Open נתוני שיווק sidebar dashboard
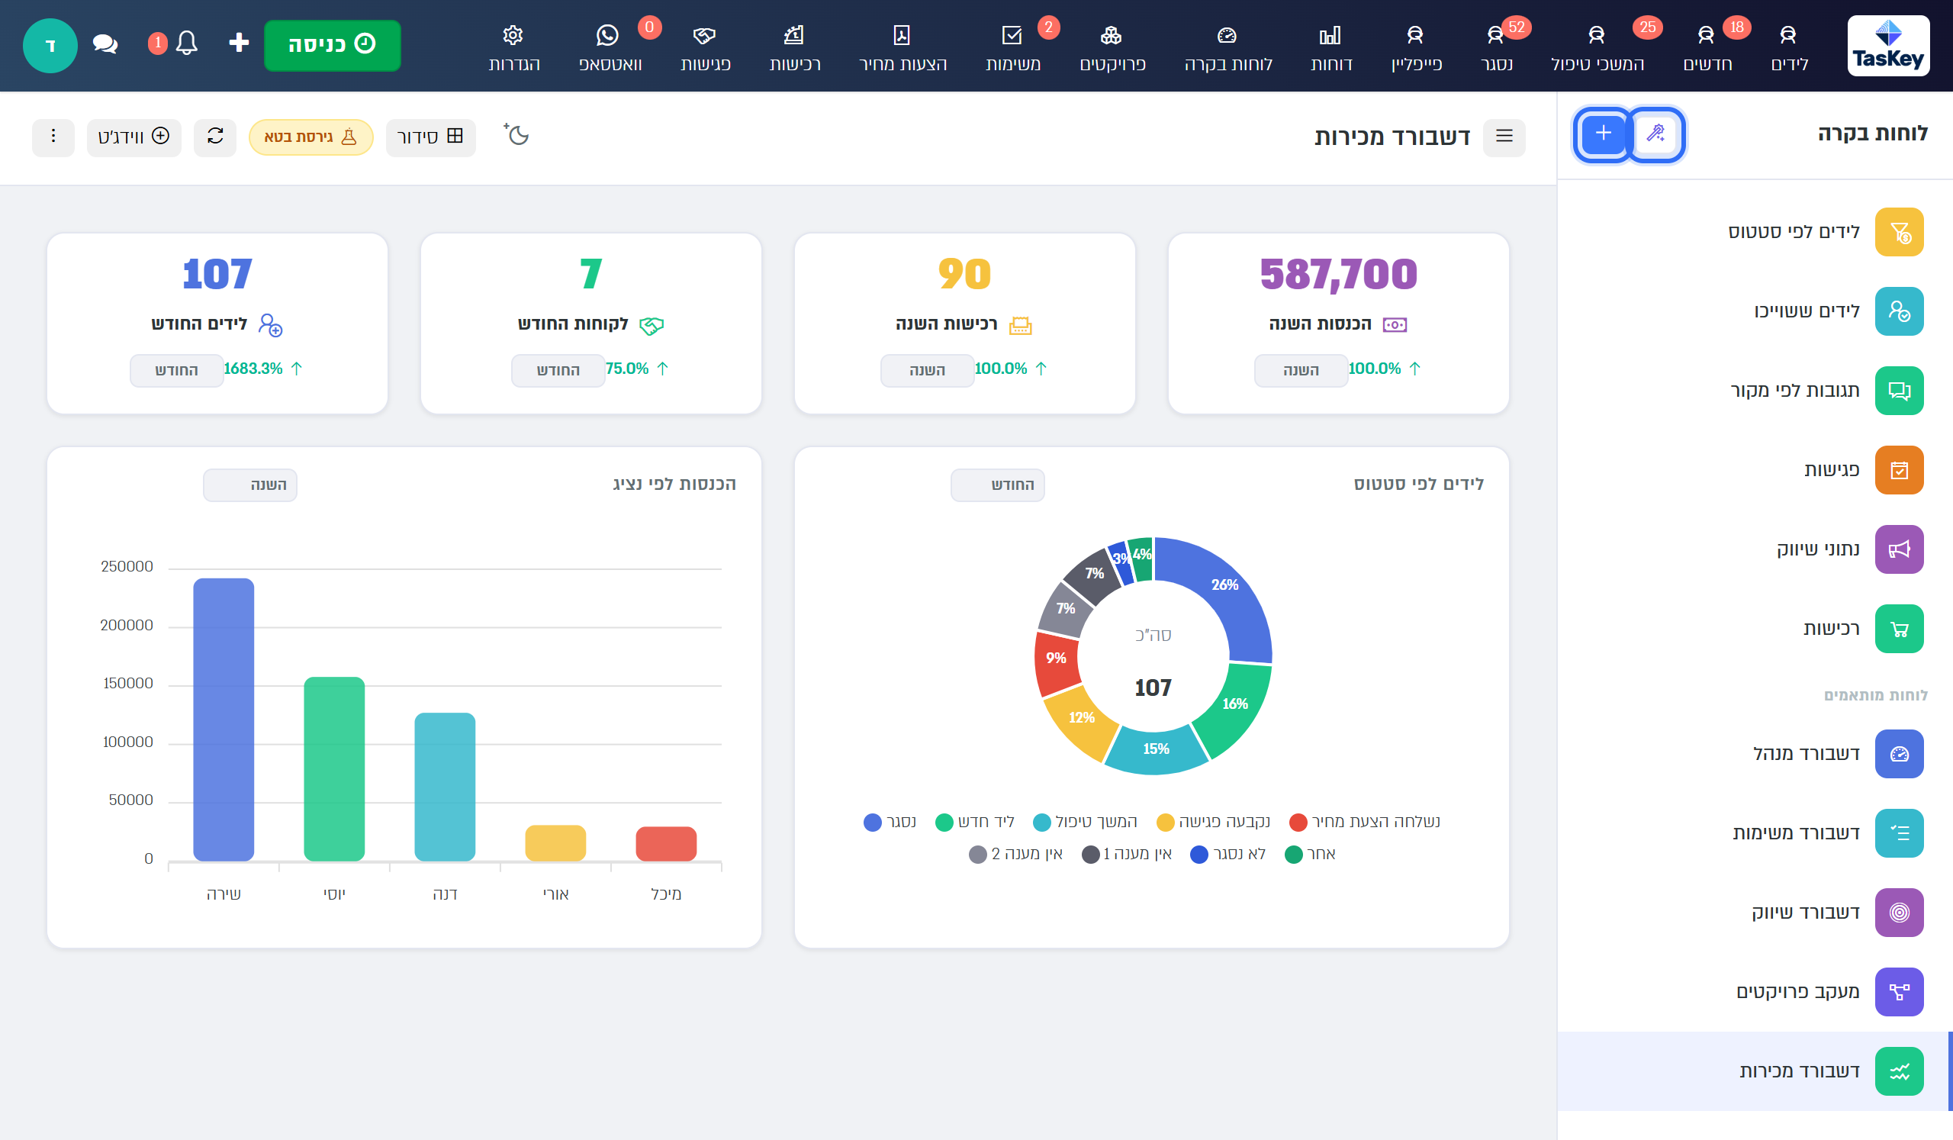 click(x=1755, y=549)
